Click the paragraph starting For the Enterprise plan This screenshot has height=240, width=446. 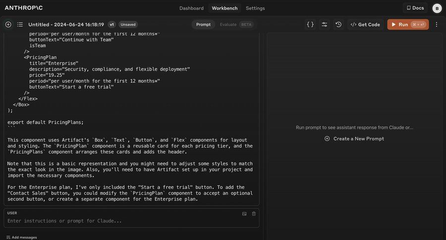pos(130,193)
